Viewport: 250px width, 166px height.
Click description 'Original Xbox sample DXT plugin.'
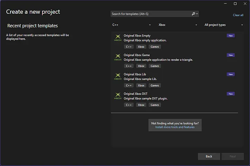(145, 99)
